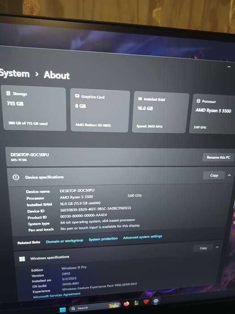Open Domain or workgroup link
Image resolution: width=235 pixels, height=314 pixels.
coord(64,241)
